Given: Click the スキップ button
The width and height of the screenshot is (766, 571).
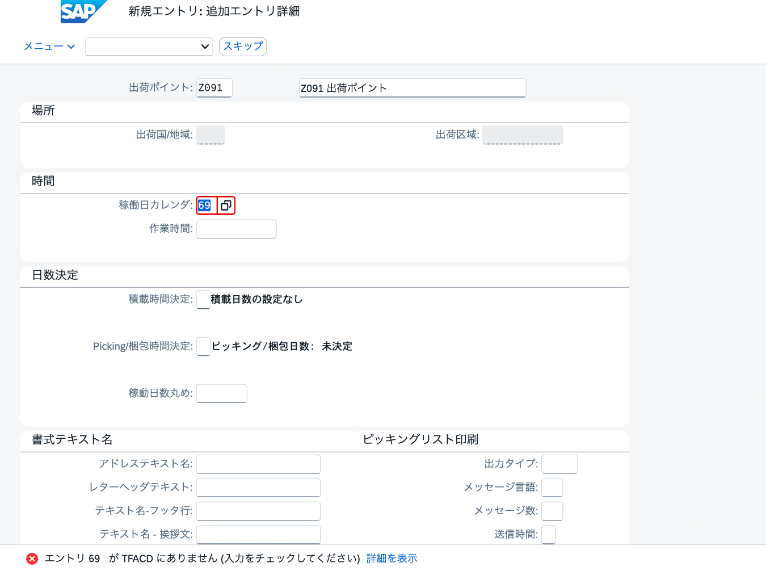Looking at the screenshot, I should point(243,47).
